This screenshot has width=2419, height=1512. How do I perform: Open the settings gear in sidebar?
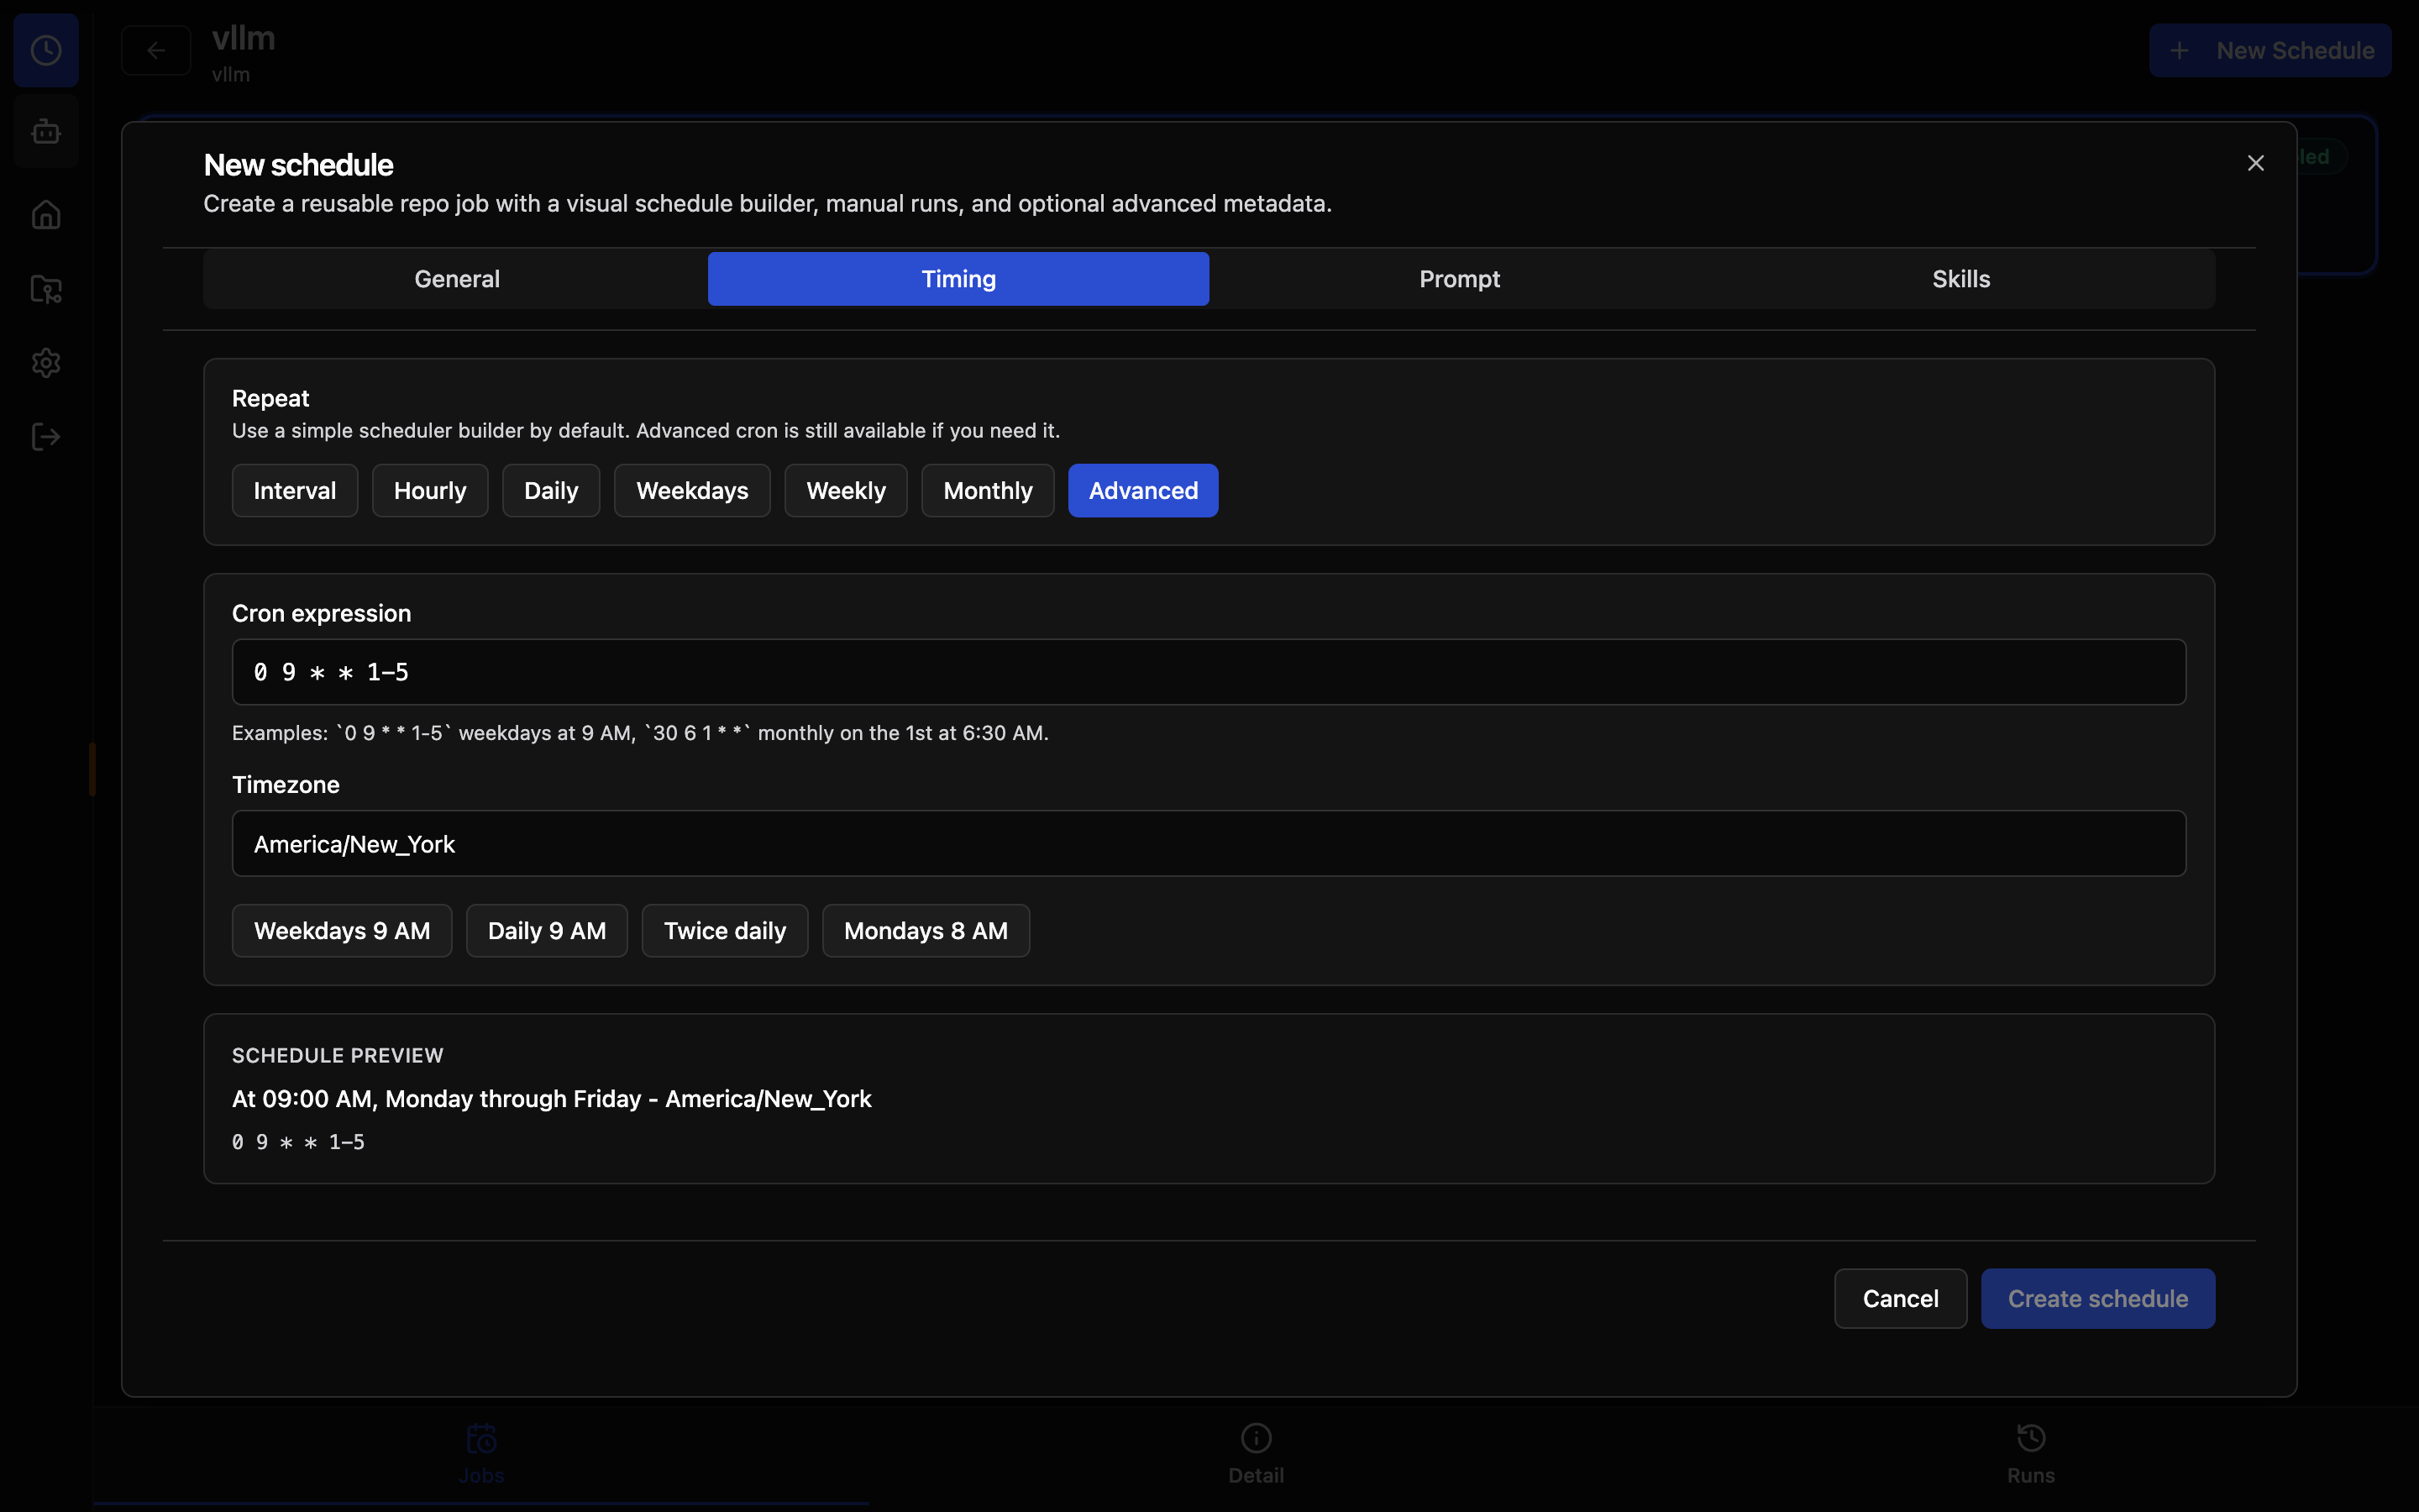tap(46, 363)
